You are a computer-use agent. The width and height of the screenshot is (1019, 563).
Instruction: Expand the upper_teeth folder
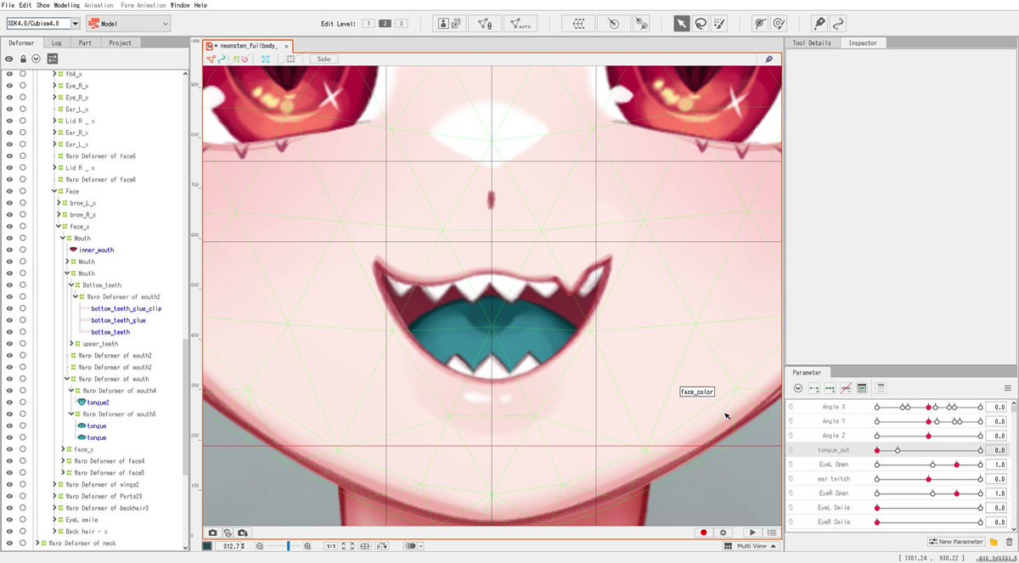(72, 344)
